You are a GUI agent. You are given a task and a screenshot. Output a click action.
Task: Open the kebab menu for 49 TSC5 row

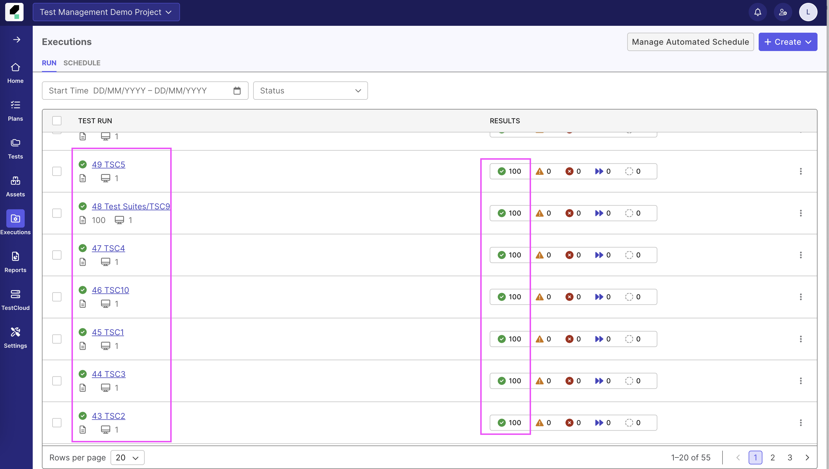click(801, 171)
